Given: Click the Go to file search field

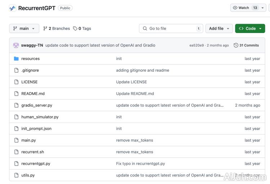Looking at the screenshot, I should click(171, 28).
